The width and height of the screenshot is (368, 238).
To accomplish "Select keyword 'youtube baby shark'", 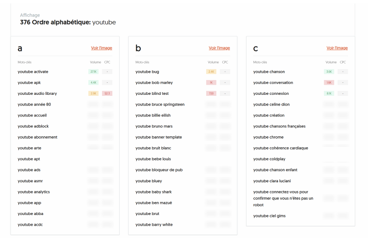I will (154, 192).
